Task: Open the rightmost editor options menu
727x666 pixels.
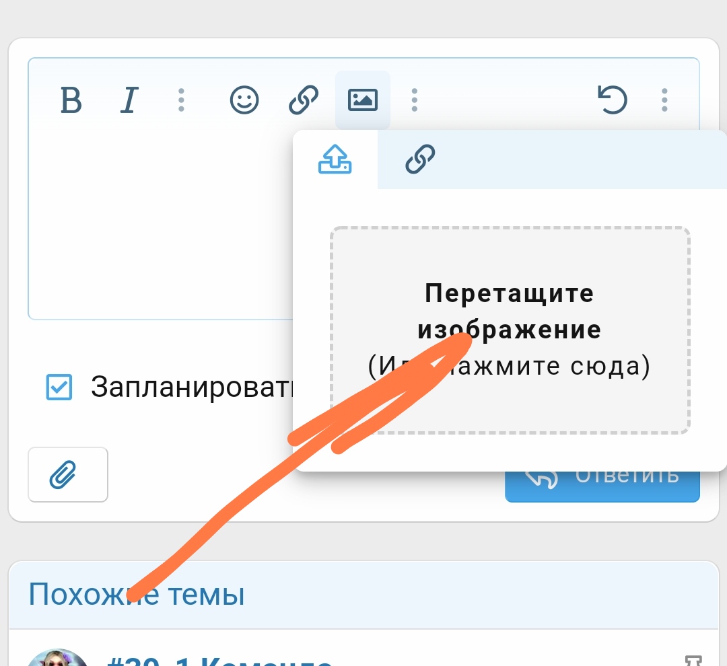Action: click(664, 100)
